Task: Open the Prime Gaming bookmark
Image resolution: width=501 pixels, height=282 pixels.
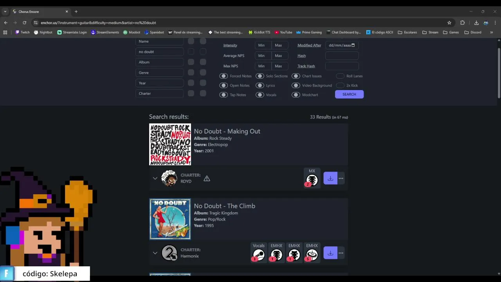Action: tap(309, 32)
